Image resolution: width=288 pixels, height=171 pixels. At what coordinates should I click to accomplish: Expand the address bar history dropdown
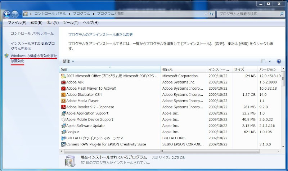tap(205, 14)
